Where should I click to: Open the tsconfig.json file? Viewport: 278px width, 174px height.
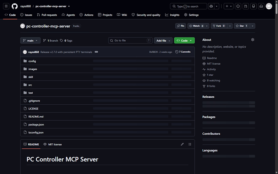click(x=36, y=133)
